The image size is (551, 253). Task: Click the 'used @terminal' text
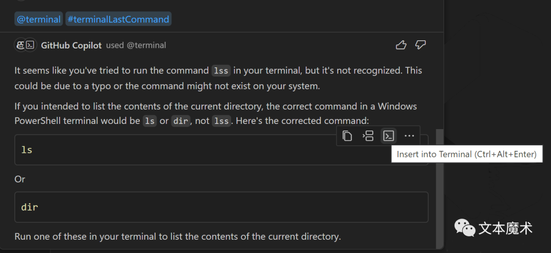(x=136, y=45)
